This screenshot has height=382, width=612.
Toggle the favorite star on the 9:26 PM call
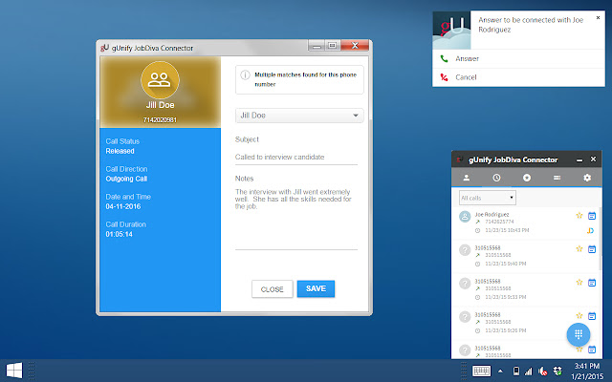(x=579, y=315)
